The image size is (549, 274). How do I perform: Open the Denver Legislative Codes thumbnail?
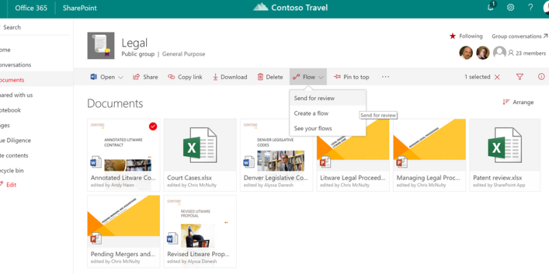277,145
